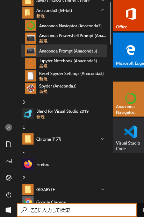Screen dimensions: 144x217
Task: Open Settings via the gear icon
Action: (9, 178)
